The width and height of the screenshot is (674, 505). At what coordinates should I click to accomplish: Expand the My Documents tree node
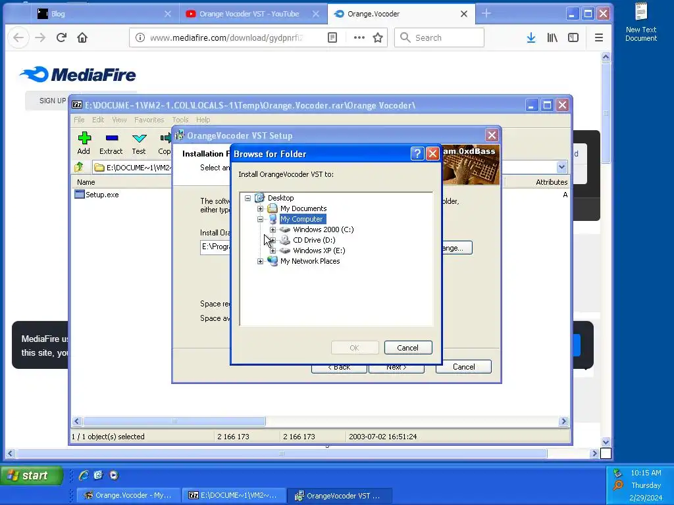[x=260, y=208]
